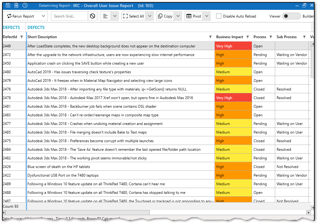This screenshot has height=224, width=318.
Task: Filter the Sub Process column
Action: coord(304,37)
